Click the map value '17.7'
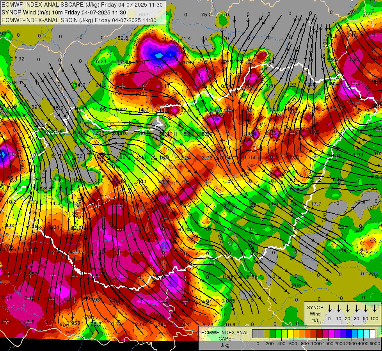This screenshot has height=351, width=382. [x=316, y=204]
